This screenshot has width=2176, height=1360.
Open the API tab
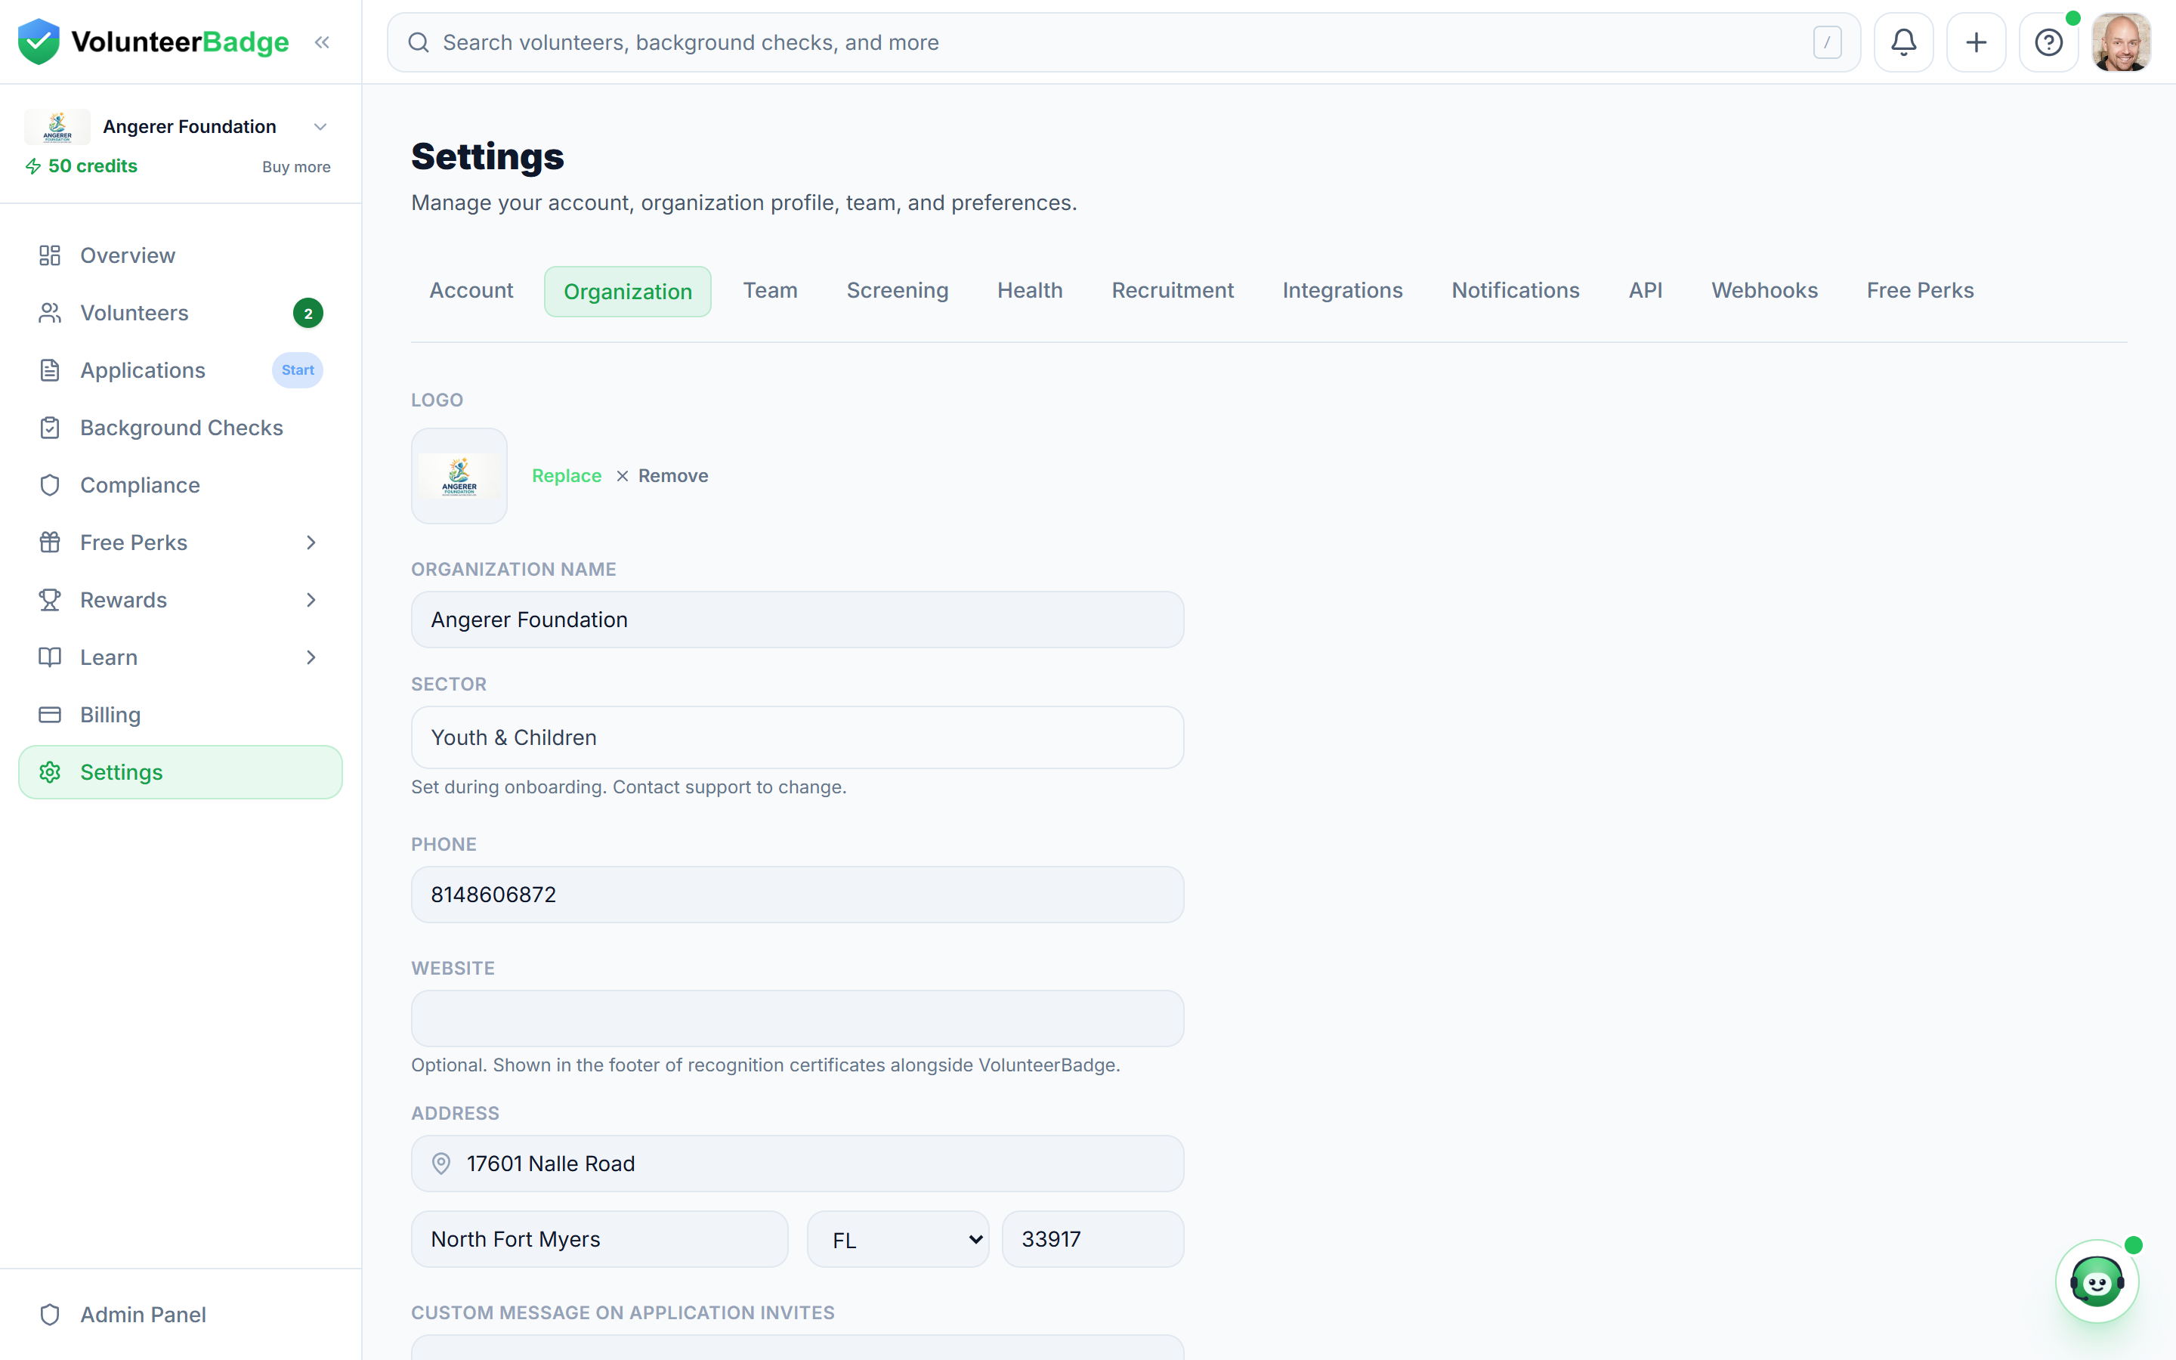(x=1646, y=291)
